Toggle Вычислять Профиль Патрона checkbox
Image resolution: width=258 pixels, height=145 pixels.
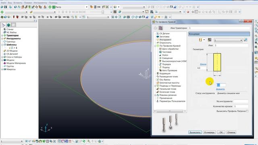[247, 111]
